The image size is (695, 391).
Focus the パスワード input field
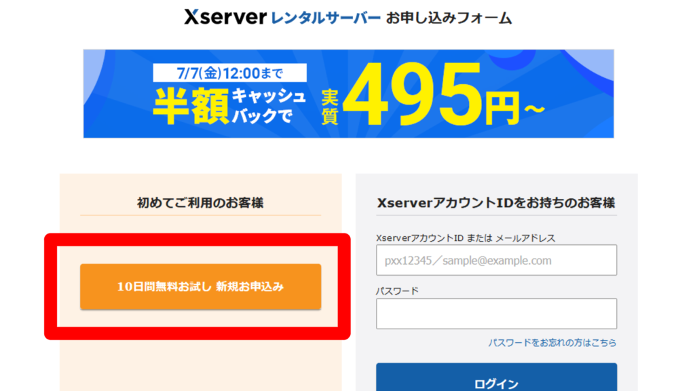click(x=496, y=314)
